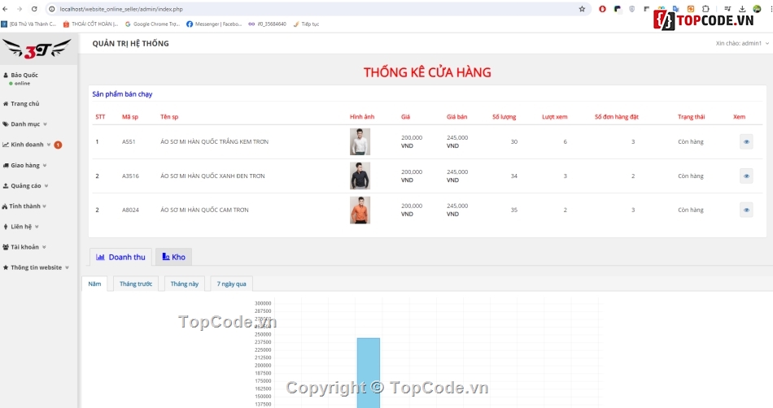Click the tag icon beside Danh mục
Screen dimensions: 773x408
(6, 124)
